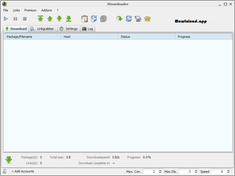
Task: Click the blue refresh update icon
Action: (129, 19)
